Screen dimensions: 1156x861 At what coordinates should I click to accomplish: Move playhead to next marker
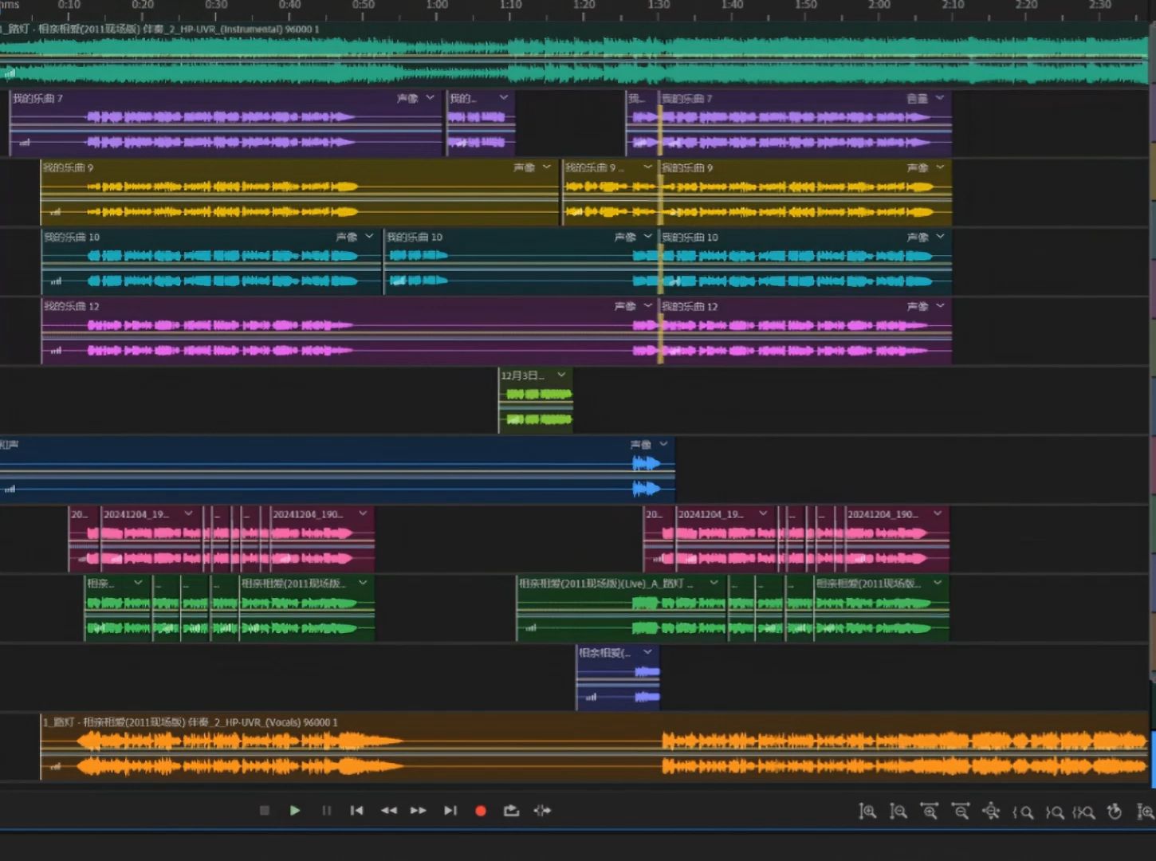[450, 811]
